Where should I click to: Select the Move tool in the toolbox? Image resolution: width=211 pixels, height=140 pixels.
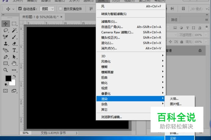tap(5, 24)
